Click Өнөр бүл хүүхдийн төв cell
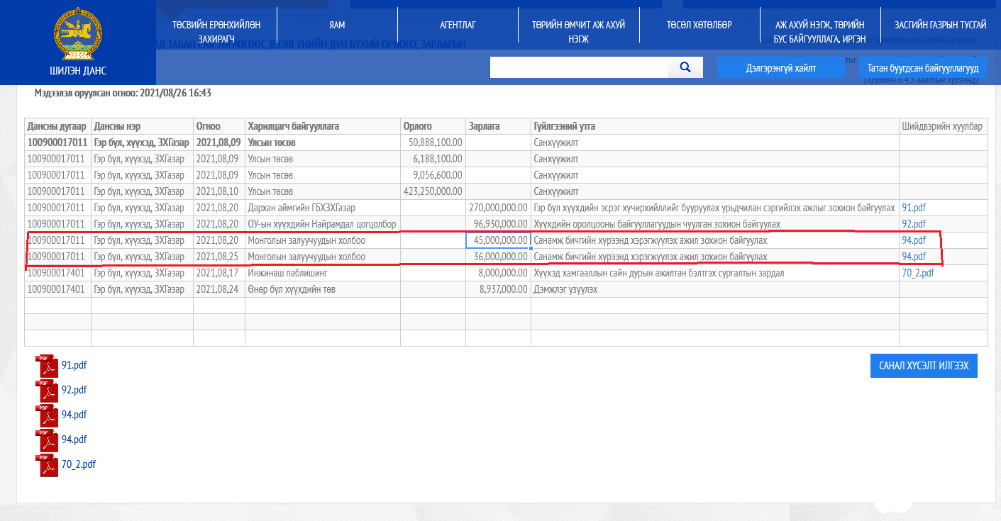The height and width of the screenshot is (521, 1001). coord(322,289)
